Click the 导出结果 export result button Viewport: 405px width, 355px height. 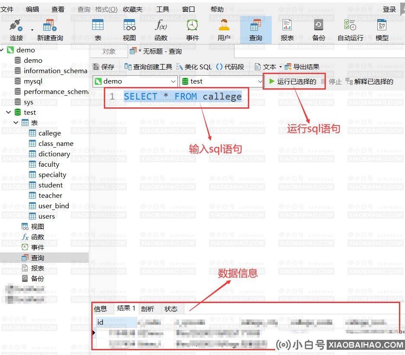click(x=302, y=67)
